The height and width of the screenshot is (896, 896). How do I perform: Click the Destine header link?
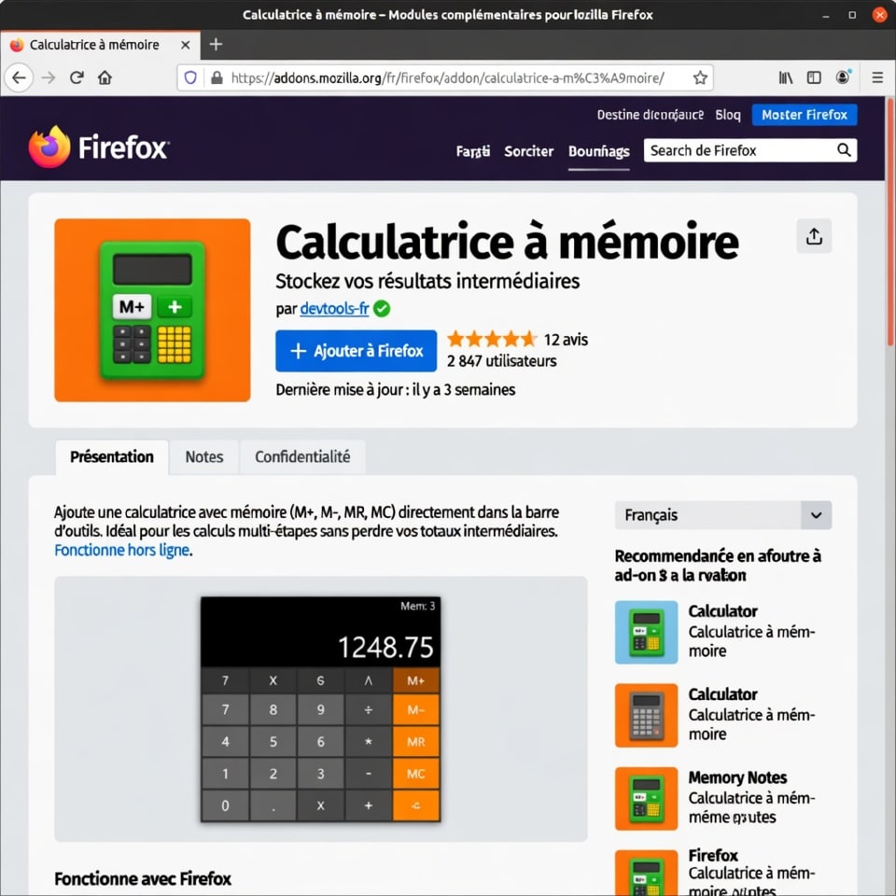(x=651, y=115)
